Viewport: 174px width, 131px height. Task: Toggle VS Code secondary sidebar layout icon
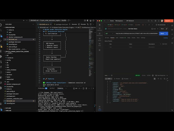[94, 20]
